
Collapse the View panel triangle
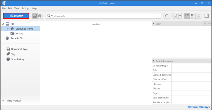154,24
